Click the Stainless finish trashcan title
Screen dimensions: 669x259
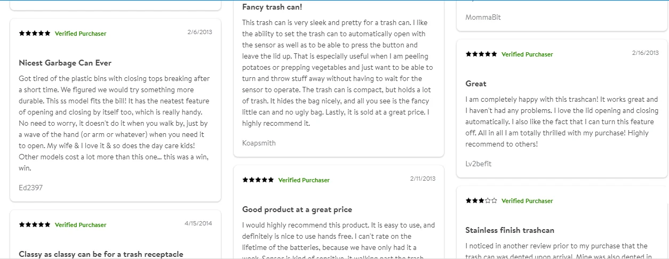pyautogui.click(x=509, y=230)
